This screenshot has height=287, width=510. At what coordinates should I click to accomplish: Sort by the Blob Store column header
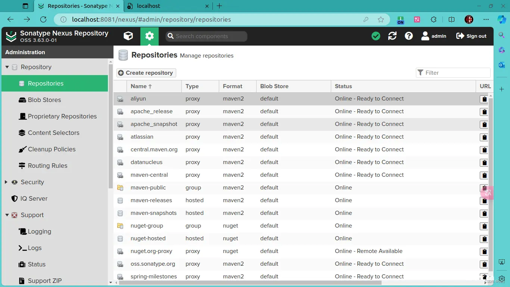click(293, 86)
